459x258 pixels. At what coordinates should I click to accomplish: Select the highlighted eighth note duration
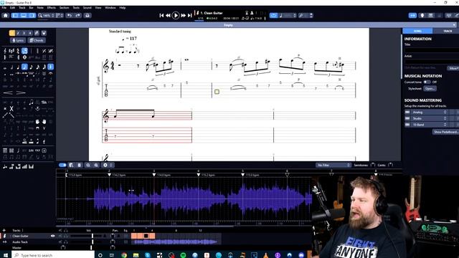click(x=24, y=67)
